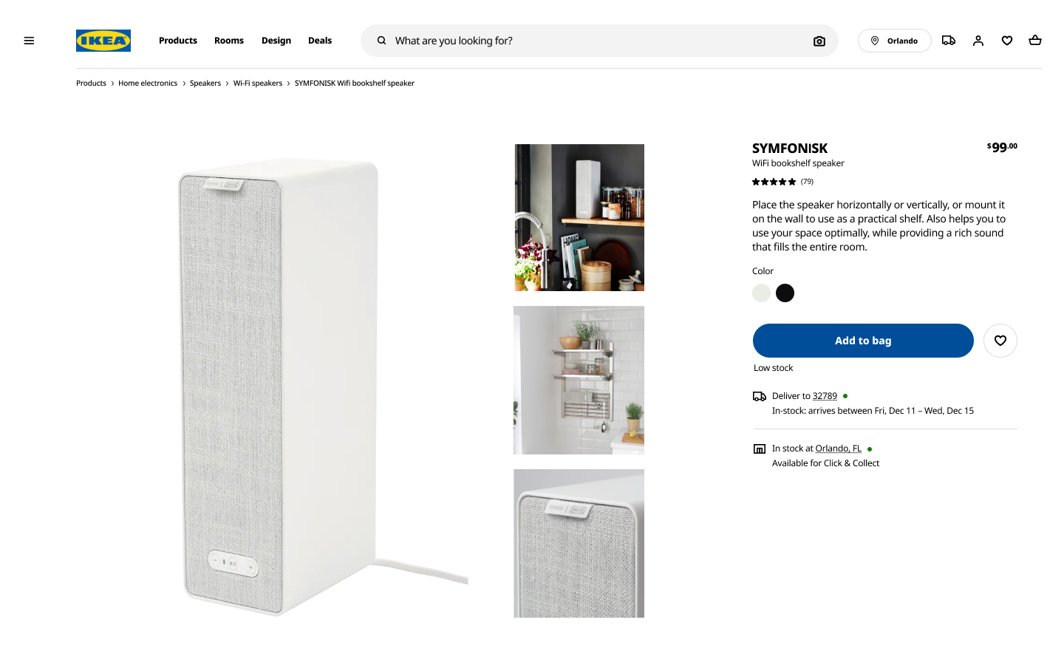Viewport: 1064px width, 665px height.
Task: Open visual search camera icon
Action: pyautogui.click(x=819, y=41)
